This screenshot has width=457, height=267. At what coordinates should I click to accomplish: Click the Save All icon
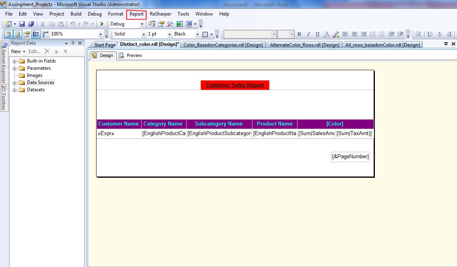coord(31,24)
